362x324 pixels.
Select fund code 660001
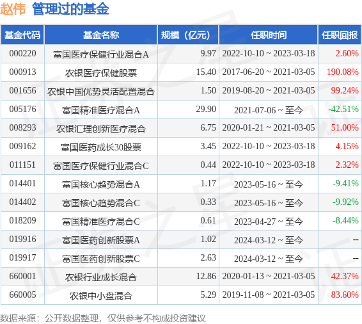pos(22,276)
